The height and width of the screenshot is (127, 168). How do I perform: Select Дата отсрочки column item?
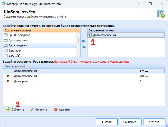coord(18,40)
